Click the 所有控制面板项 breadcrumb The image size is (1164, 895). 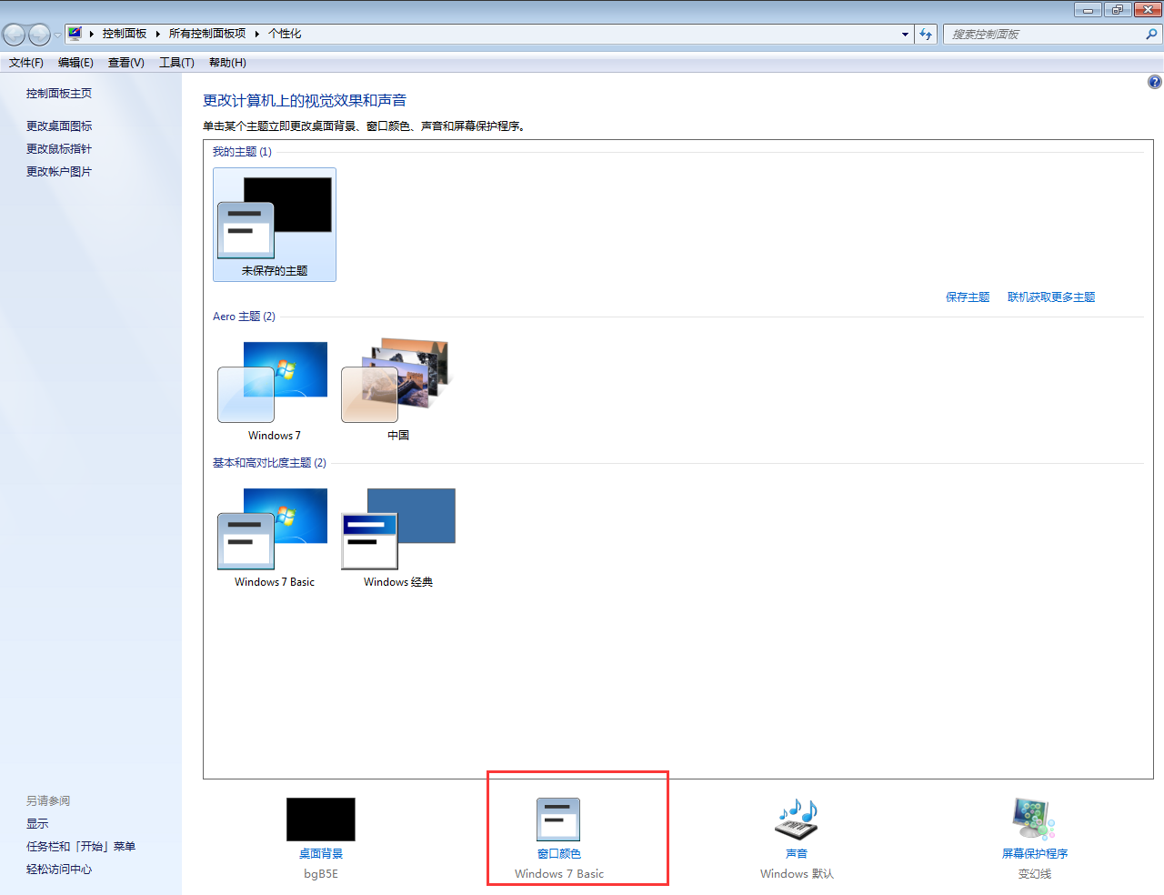[x=207, y=34]
